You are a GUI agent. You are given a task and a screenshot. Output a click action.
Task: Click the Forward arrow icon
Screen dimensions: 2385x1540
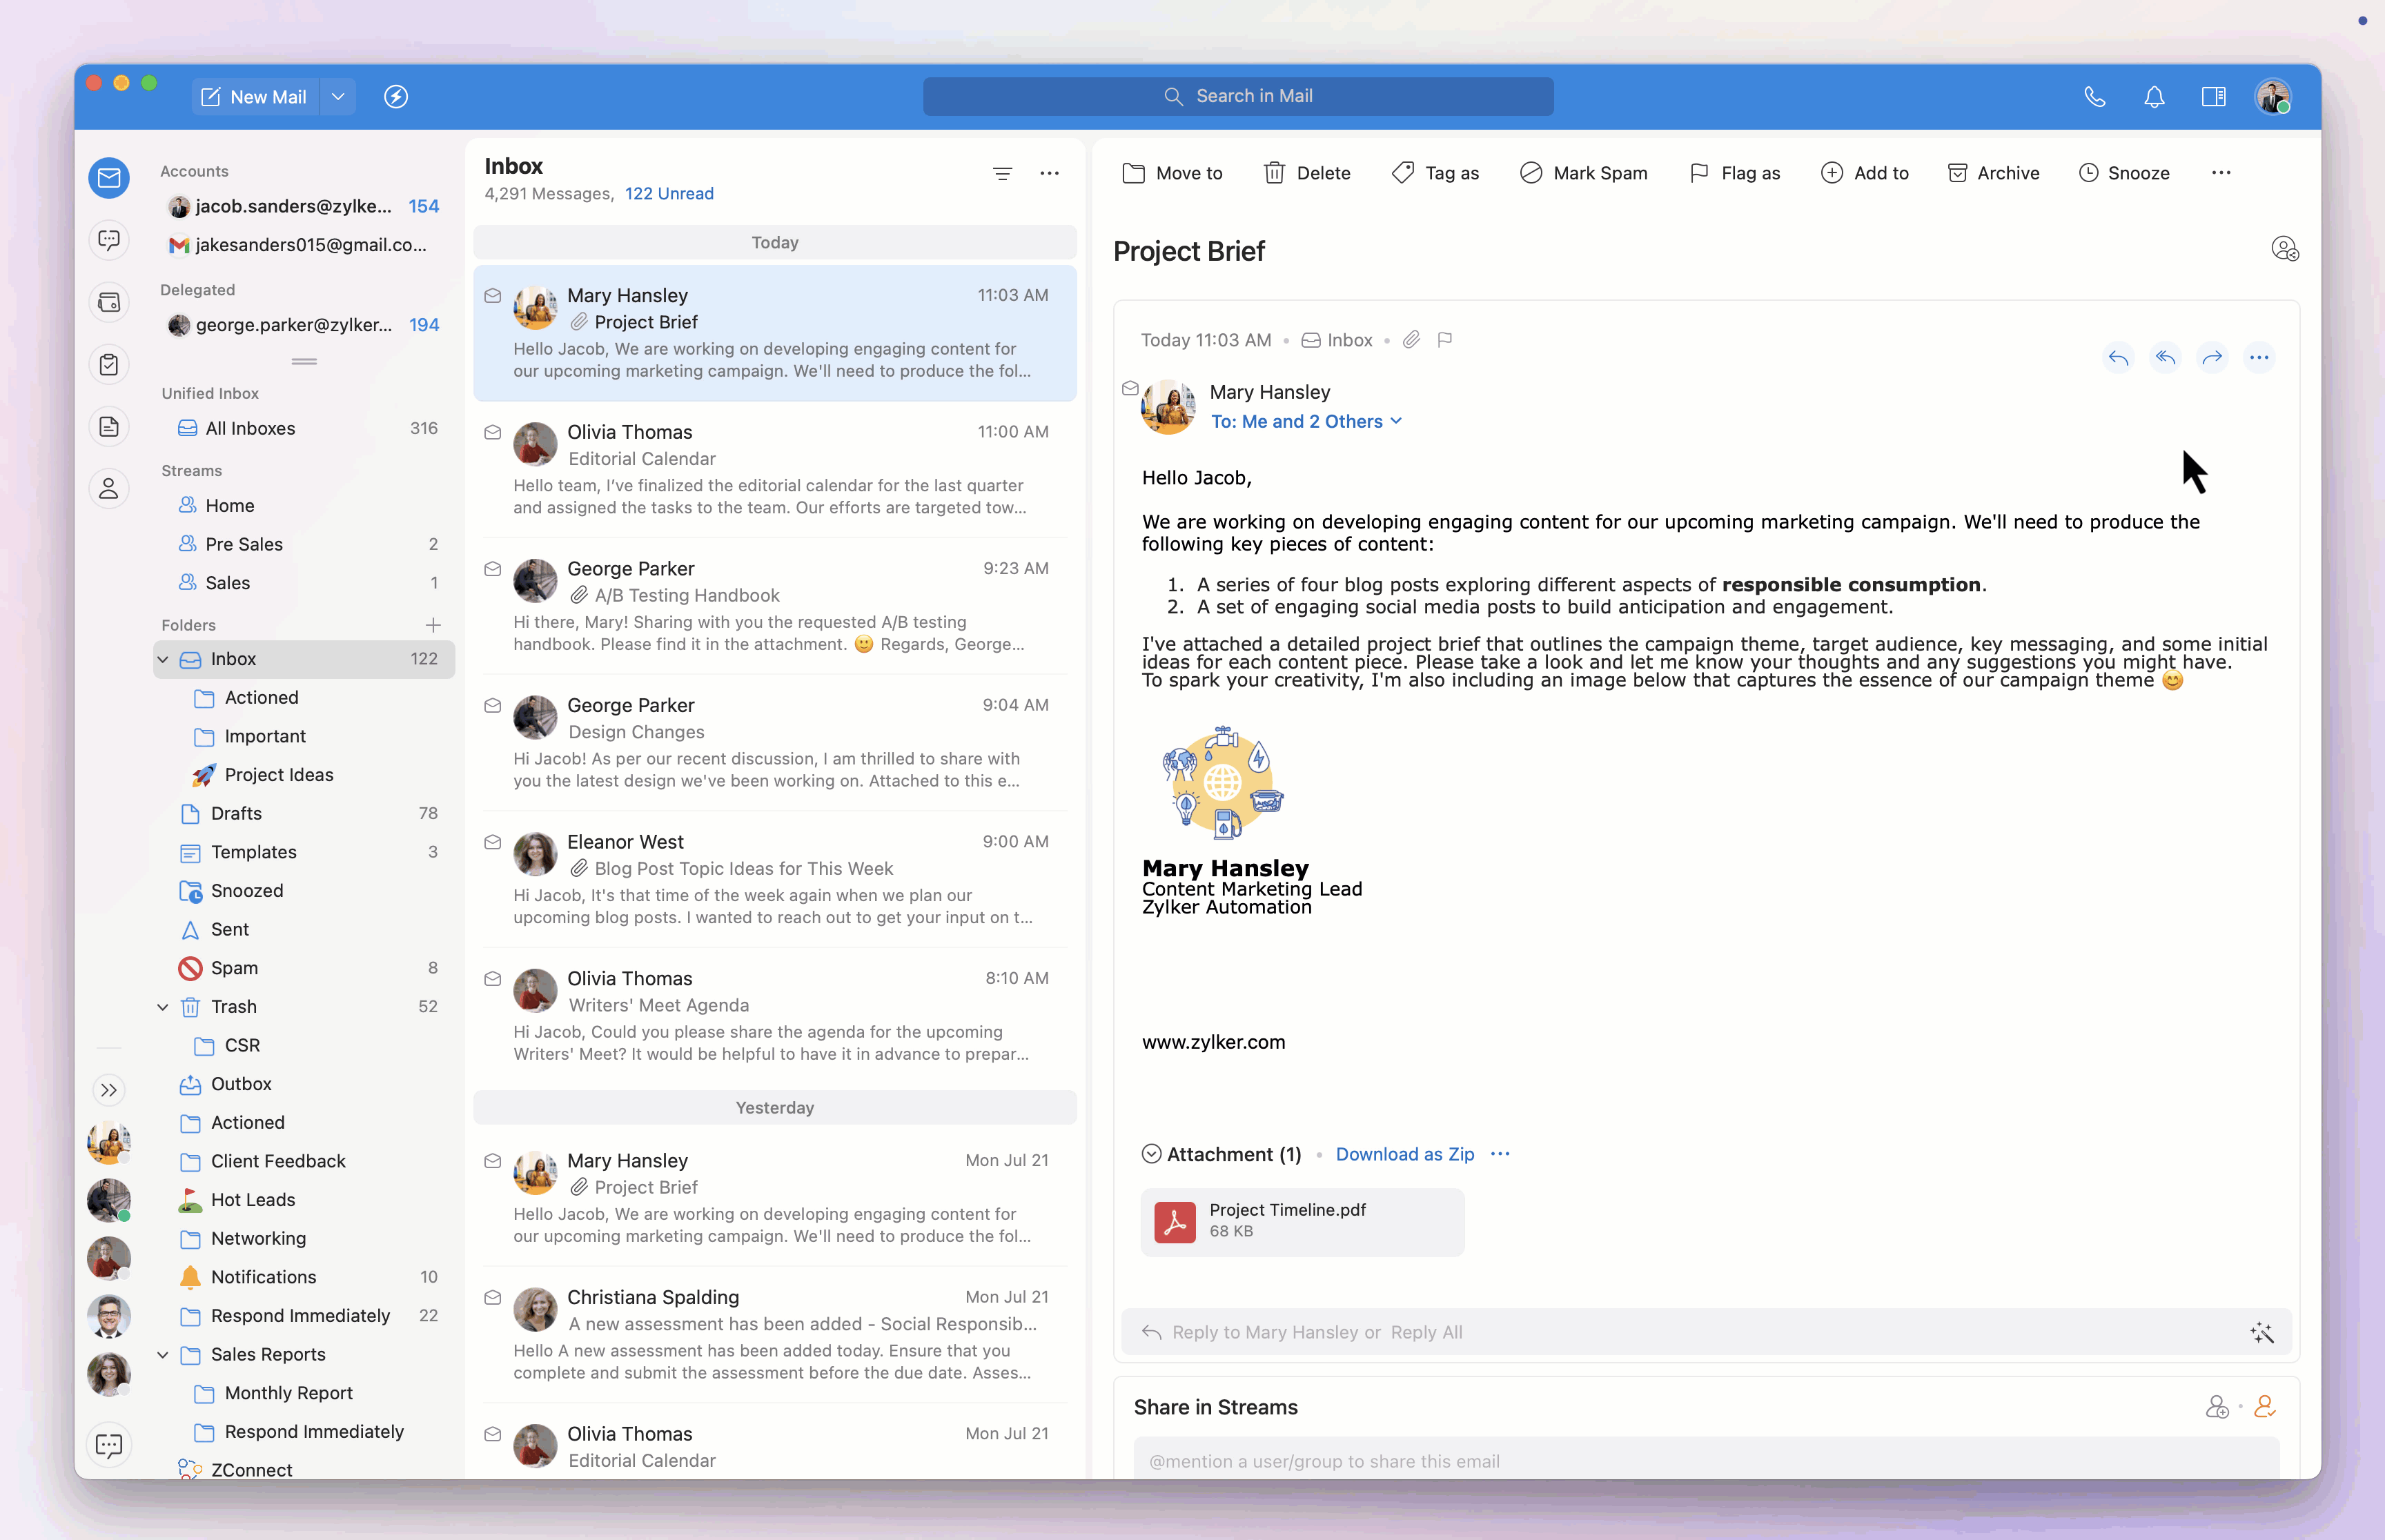2212,357
